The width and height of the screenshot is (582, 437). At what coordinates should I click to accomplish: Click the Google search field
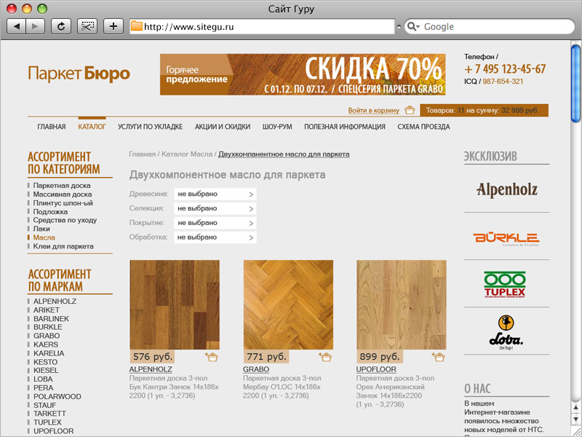(489, 27)
